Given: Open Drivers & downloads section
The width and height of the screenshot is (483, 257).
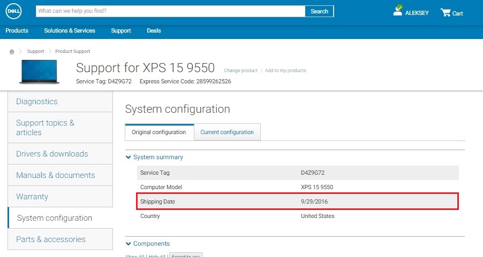Looking at the screenshot, I should (x=60, y=154).
